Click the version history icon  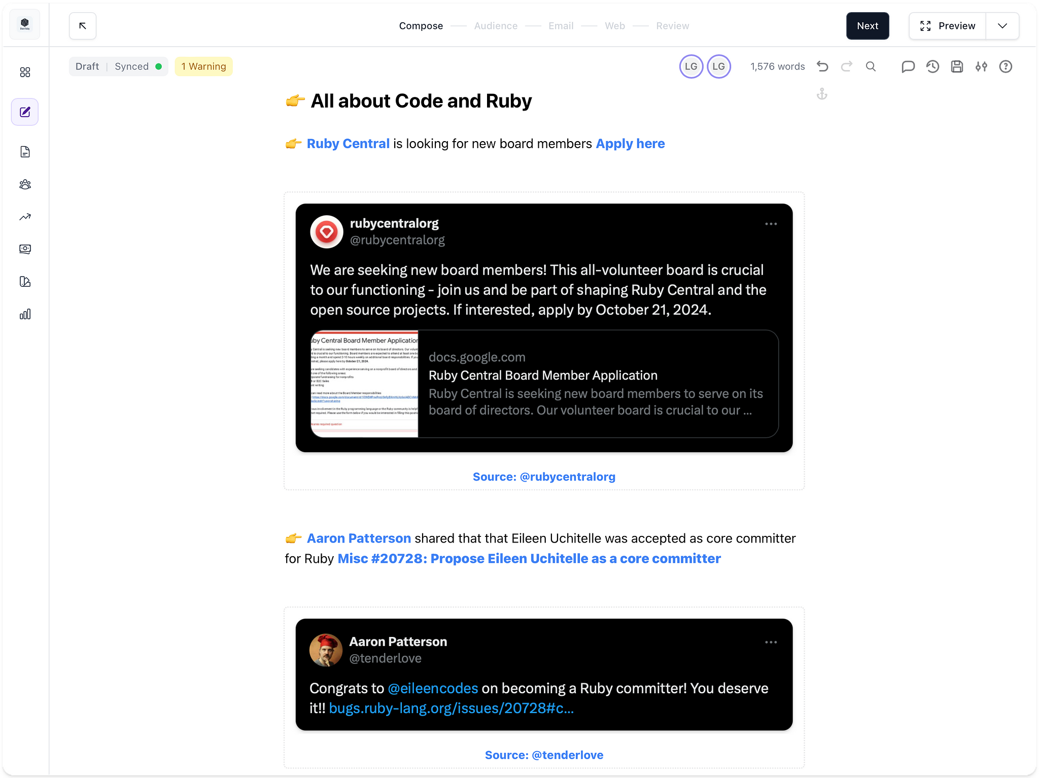[x=932, y=66]
